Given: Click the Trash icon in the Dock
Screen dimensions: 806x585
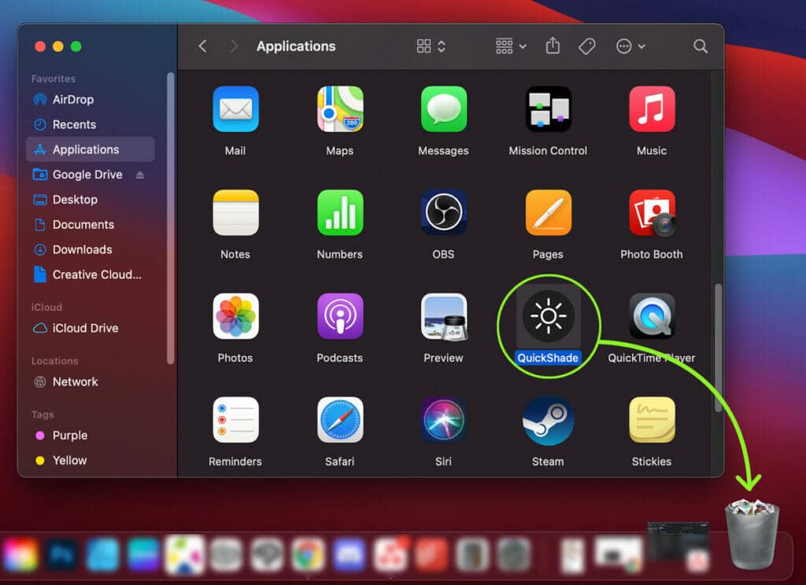Looking at the screenshot, I should tap(752, 534).
